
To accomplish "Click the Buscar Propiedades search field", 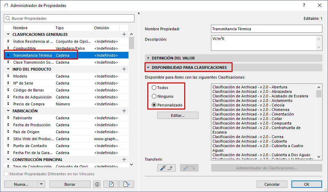I will [x=69, y=18].
